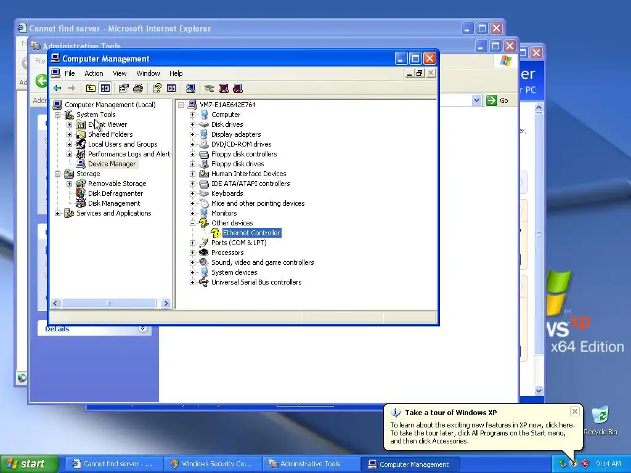Select the Ethernet Controller device
The width and height of the screenshot is (631, 473).
[x=251, y=233]
